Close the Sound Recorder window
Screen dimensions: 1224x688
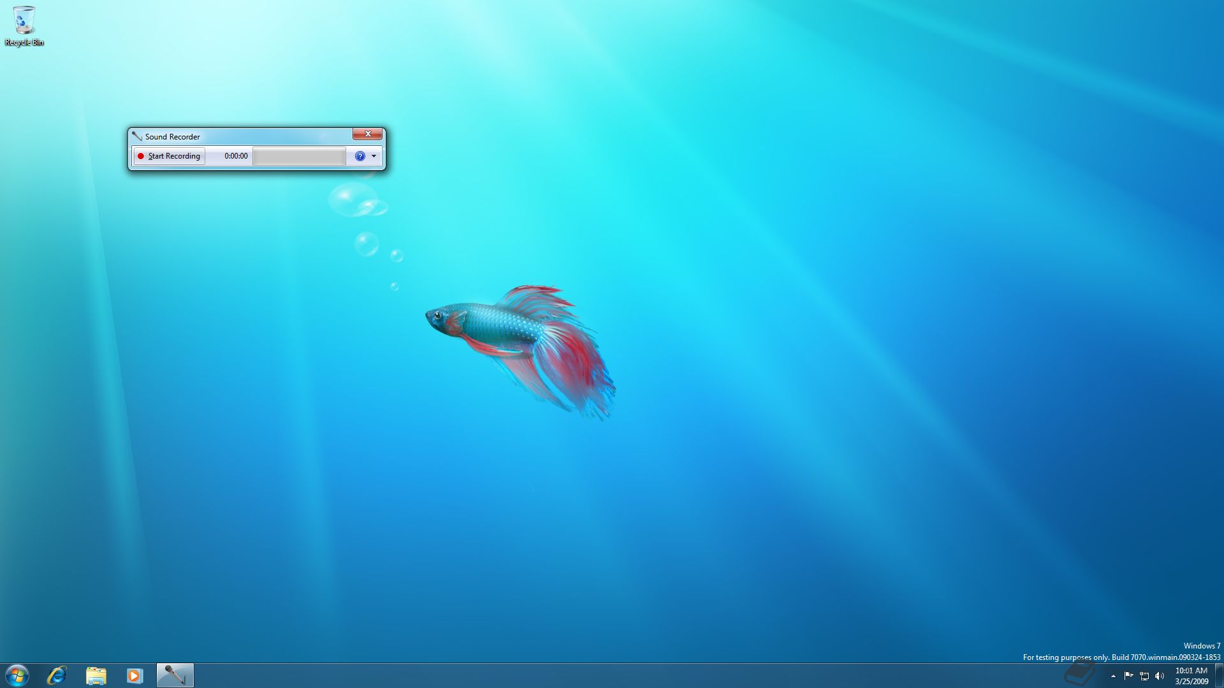[367, 134]
